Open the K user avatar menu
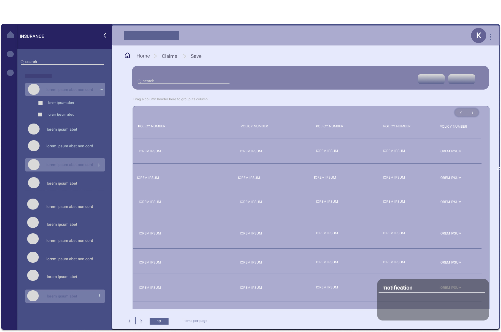501x332 pixels. point(478,36)
